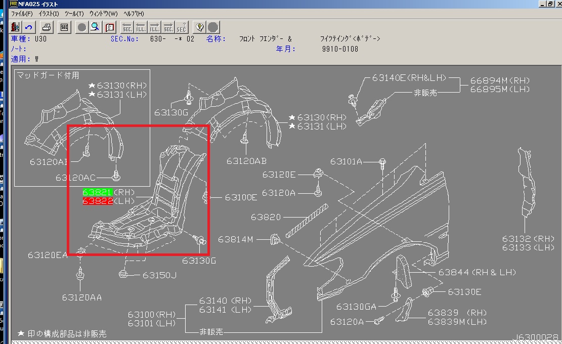562x344 pixels.
Task: Go to next SEC with right arrow
Action: coord(168,27)
